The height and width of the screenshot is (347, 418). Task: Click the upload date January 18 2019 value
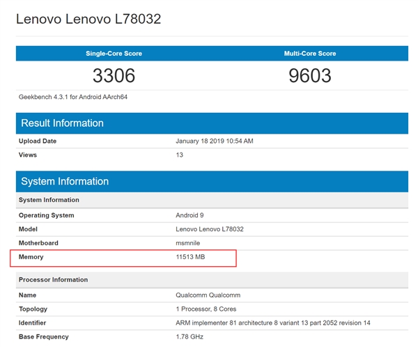point(215,141)
